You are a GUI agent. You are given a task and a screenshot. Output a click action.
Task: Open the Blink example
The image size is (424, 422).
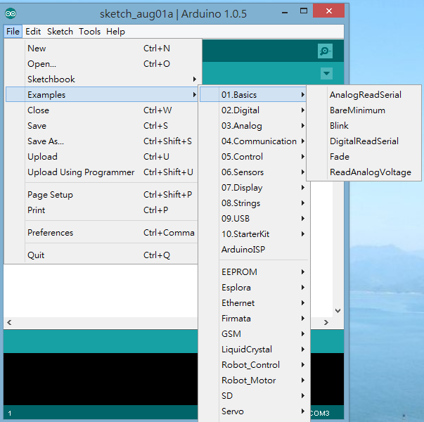click(364, 126)
